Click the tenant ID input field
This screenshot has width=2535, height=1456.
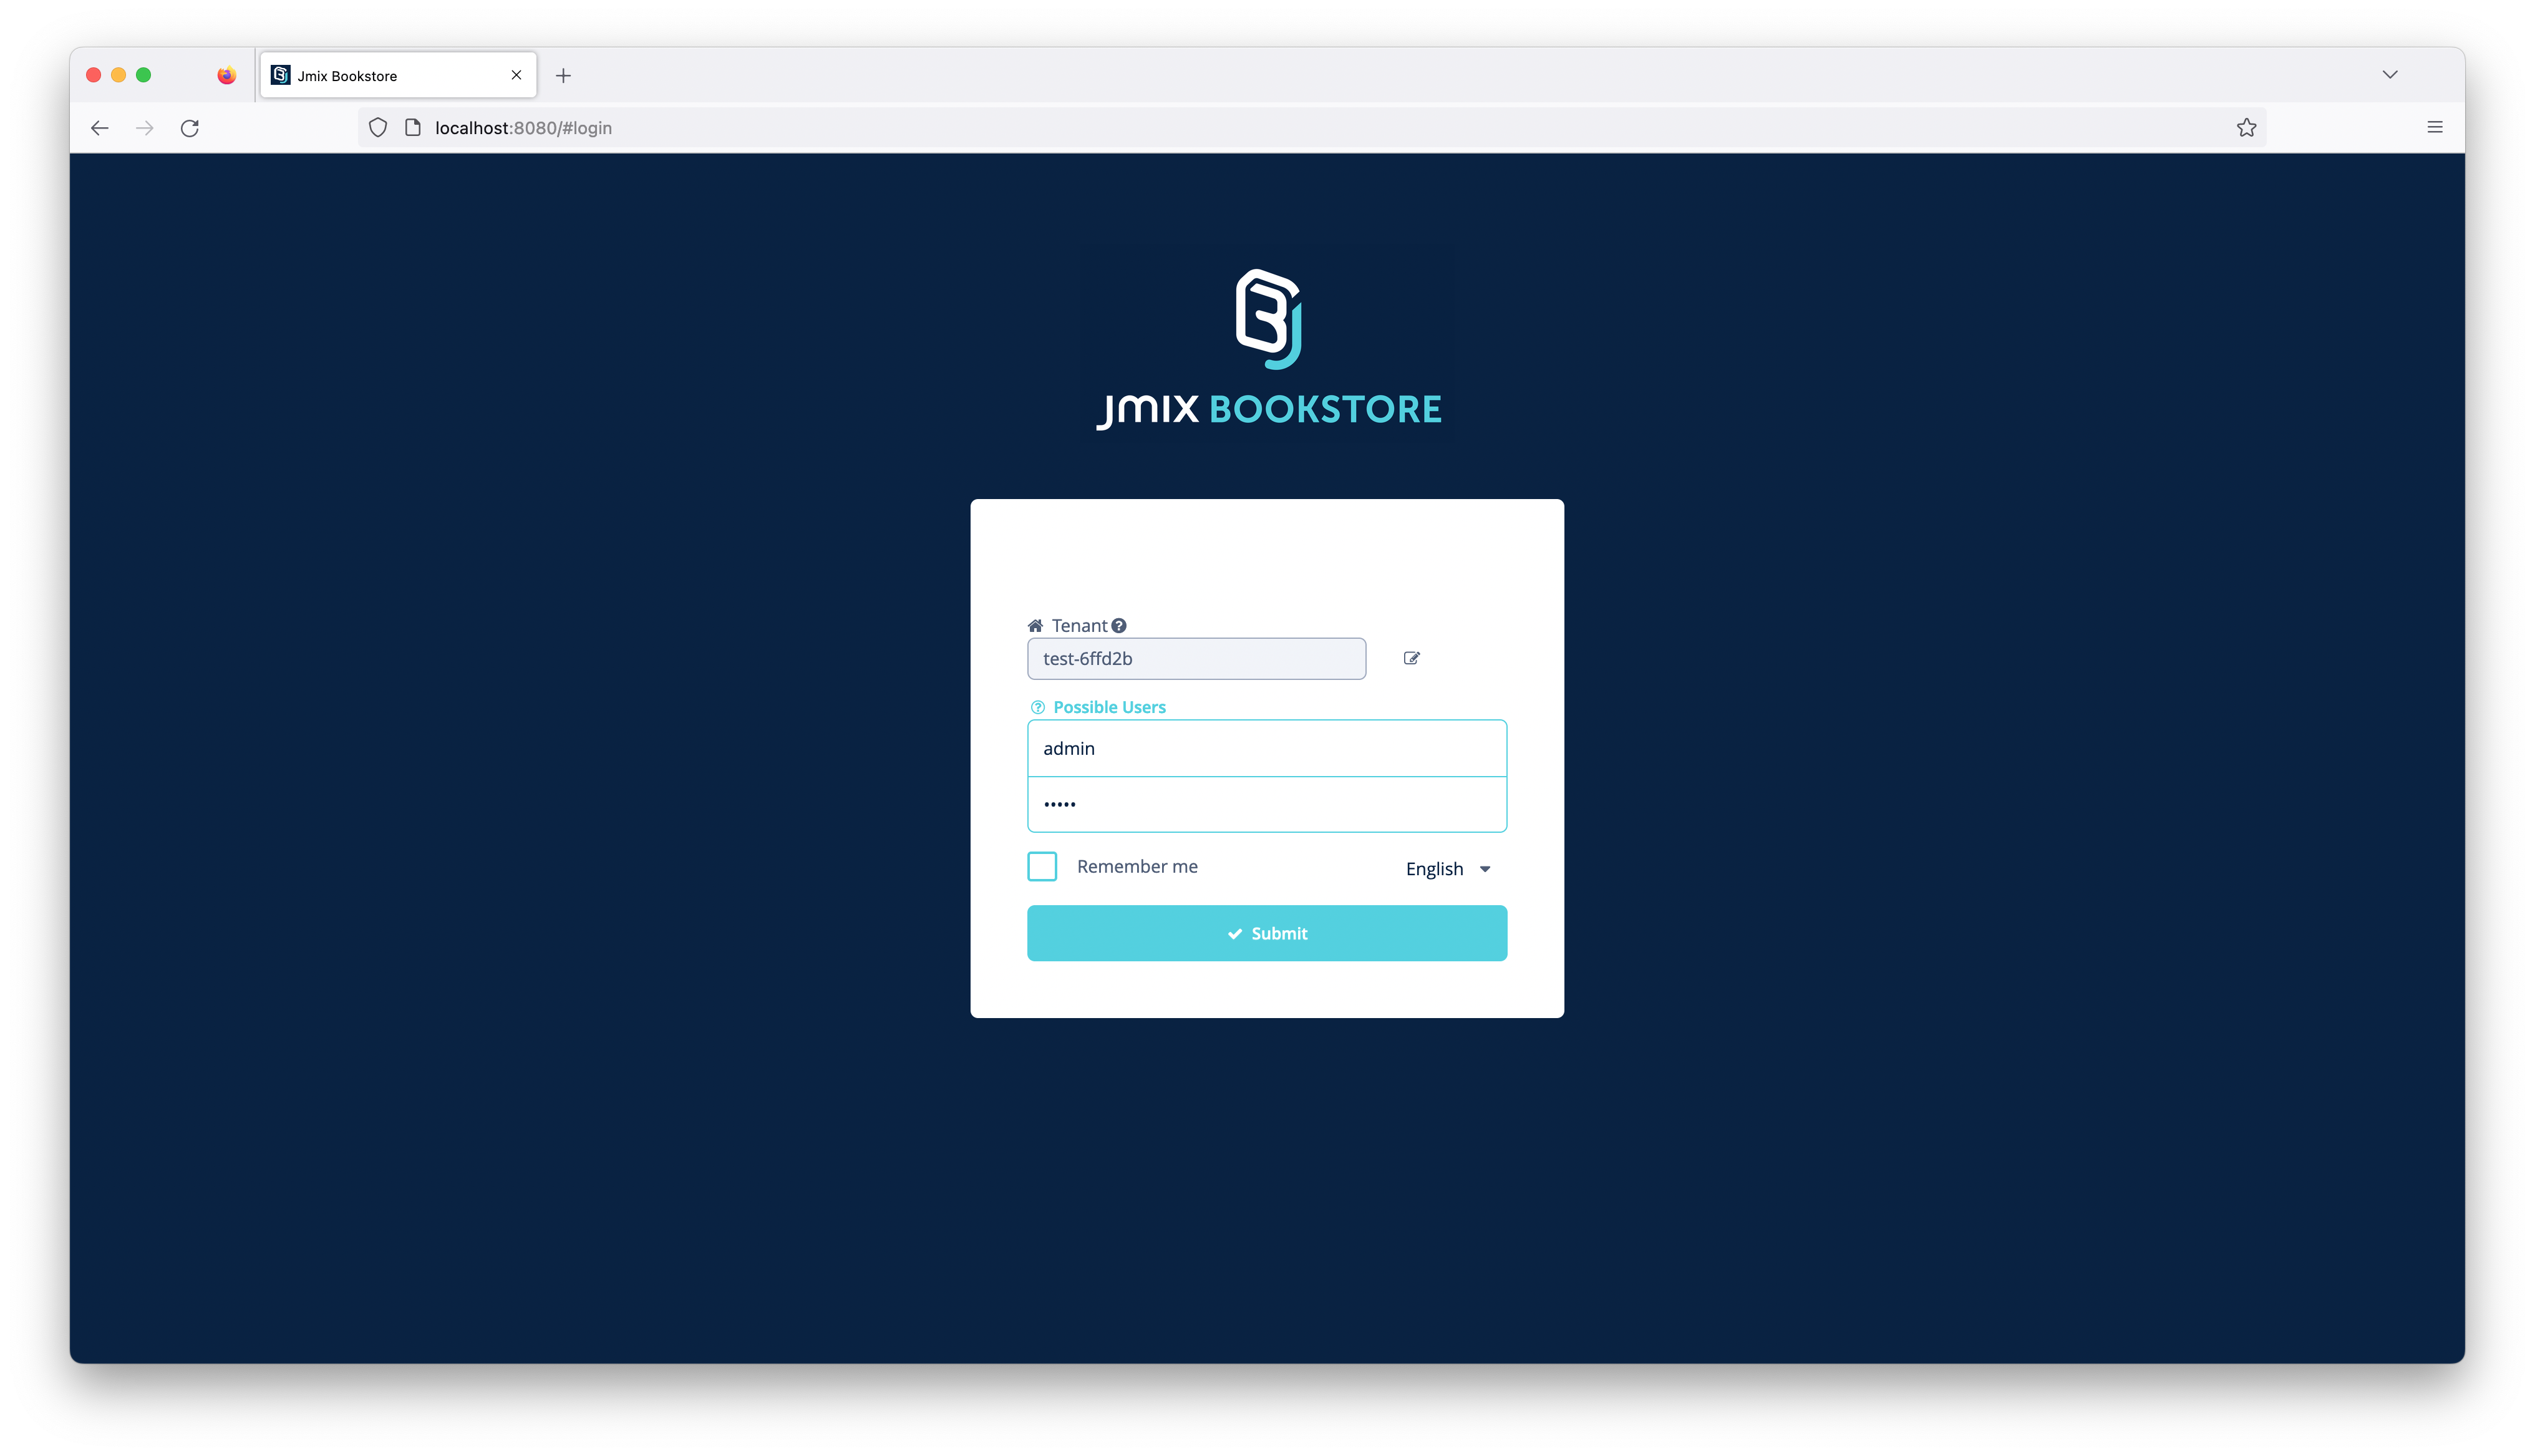(x=1196, y=658)
